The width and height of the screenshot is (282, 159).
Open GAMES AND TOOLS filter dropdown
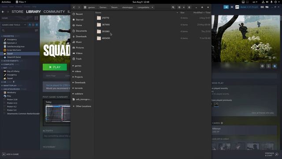click(x=14, y=25)
